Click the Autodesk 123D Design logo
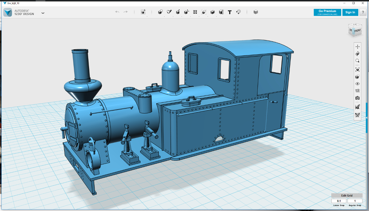 tap(7, 12)
